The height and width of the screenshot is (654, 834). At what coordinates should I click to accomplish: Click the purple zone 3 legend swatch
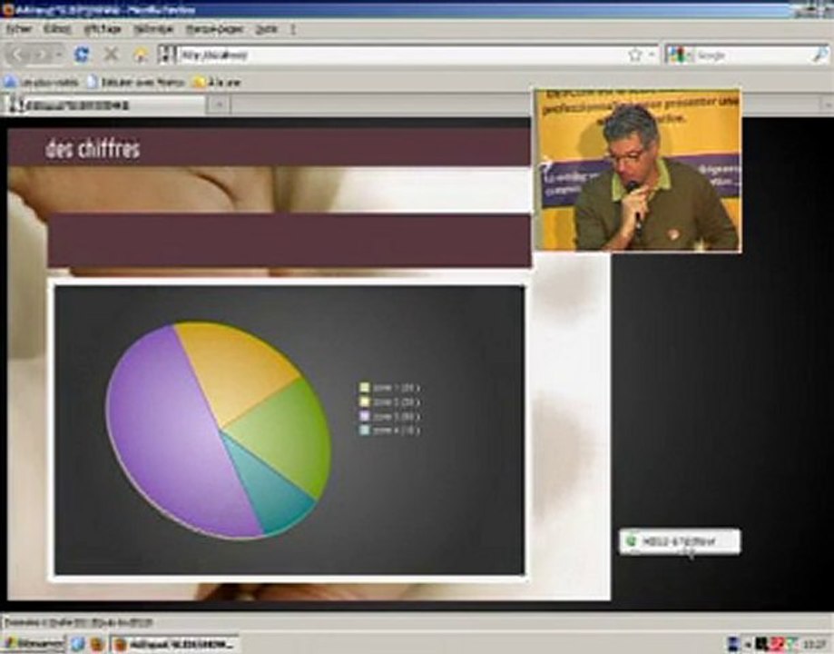pyautogui.click(x=364, y=416)
